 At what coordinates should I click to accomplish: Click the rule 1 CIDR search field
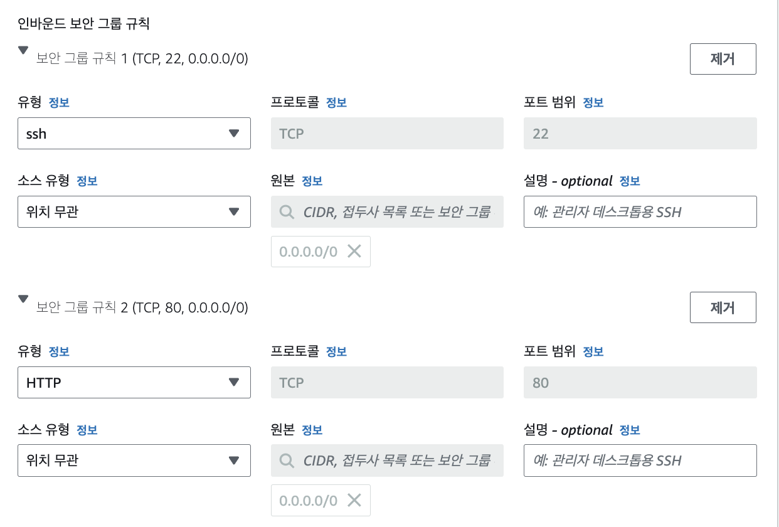[395, 212]
